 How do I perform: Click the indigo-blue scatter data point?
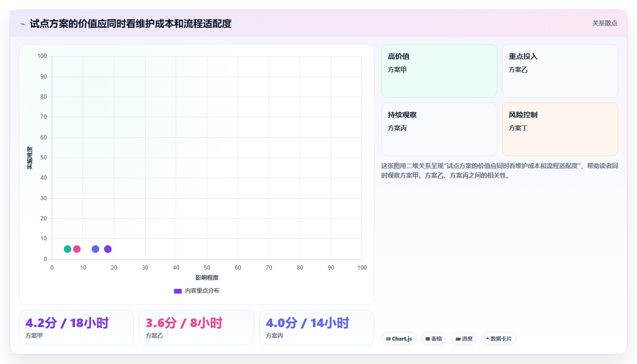tap(96, 249)
